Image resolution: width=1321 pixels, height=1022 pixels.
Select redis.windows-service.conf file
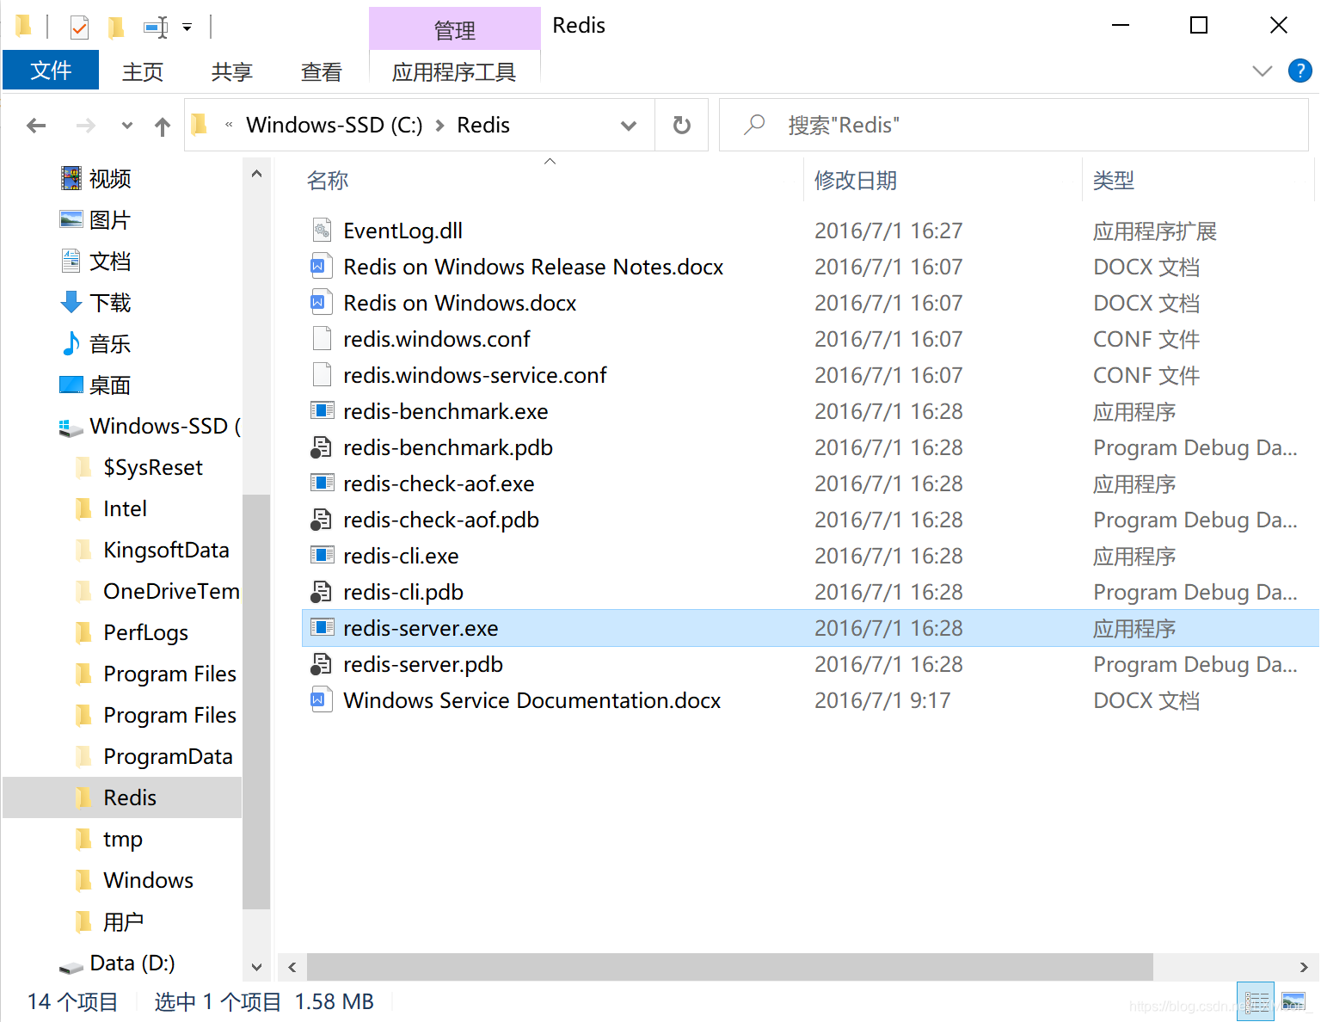point(475,375)
